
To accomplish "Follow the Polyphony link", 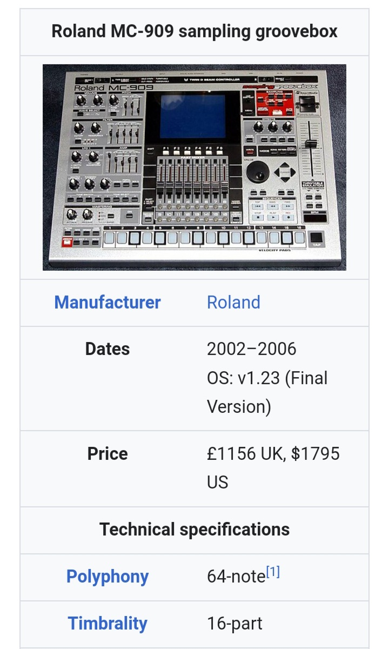I will tap(108, 577).
